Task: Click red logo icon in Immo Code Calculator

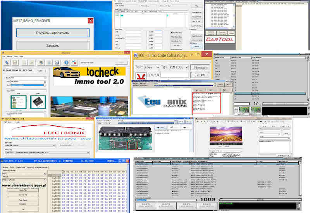Action: tap(141, 76)
